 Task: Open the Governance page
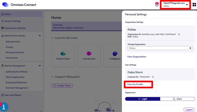coord(12,58)
